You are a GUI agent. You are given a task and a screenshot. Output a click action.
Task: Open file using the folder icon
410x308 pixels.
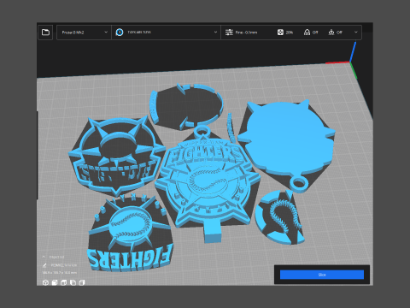45,33
